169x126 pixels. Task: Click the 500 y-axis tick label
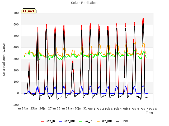[x=16, y=36]
